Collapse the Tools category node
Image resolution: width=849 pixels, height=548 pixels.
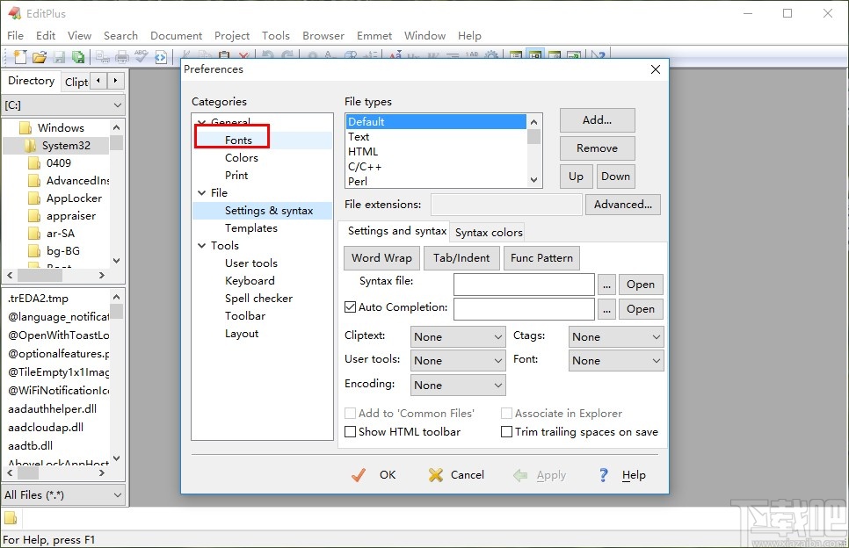click(202, 246)
